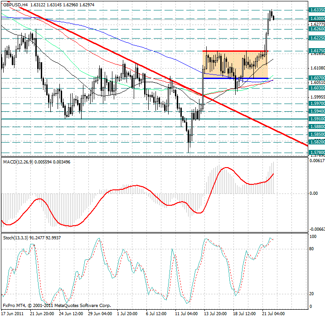Click the 1.6175 price level label

(x=317, y=51)
